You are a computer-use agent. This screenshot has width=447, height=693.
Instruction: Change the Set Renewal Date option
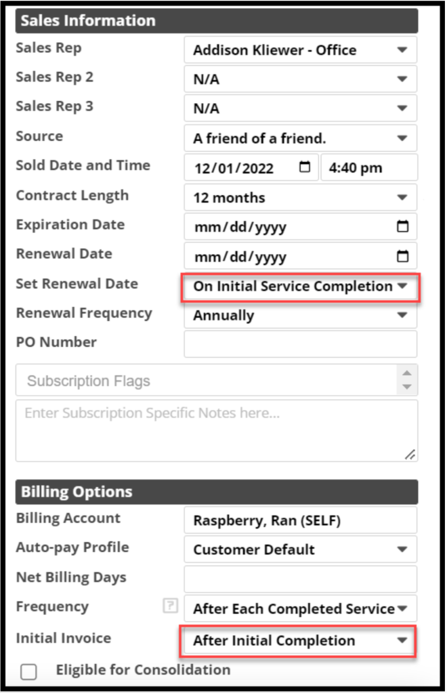click(x=300, y=287)
